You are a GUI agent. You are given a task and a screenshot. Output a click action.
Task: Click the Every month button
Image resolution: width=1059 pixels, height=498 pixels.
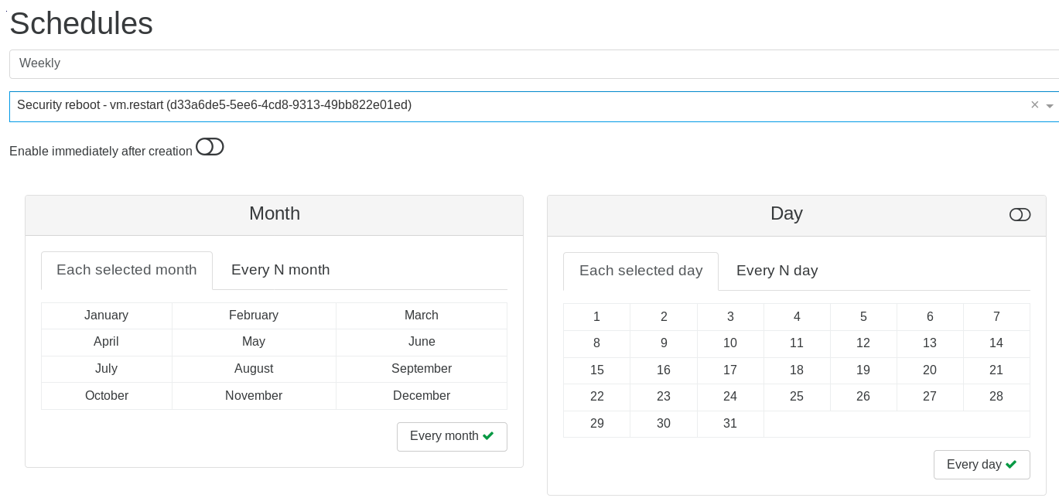click(x=452, y=436)
